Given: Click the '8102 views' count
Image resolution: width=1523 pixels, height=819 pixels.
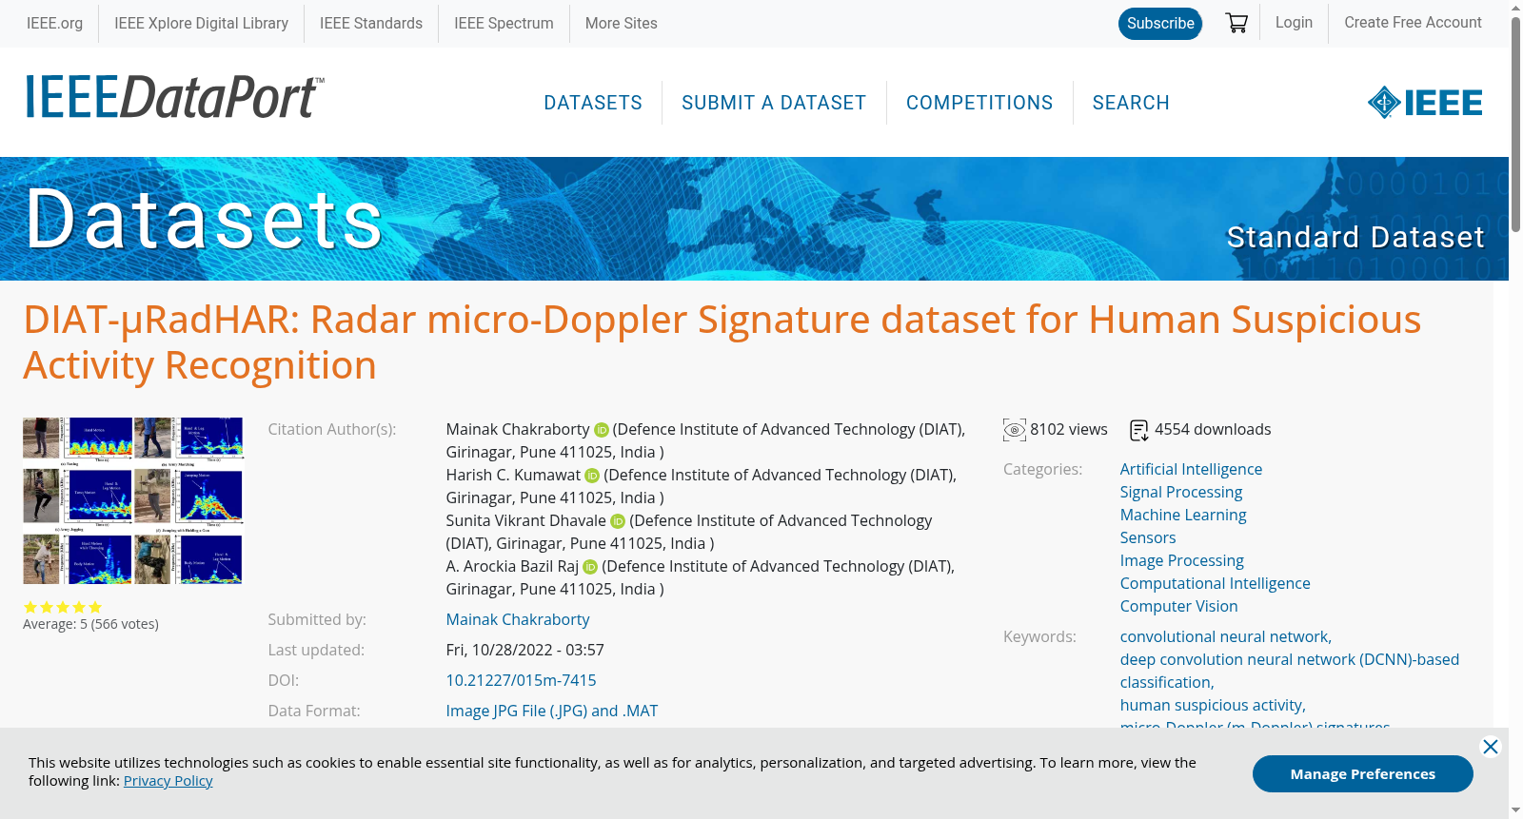Looking at the screenshot, I should pos(1069,430).
